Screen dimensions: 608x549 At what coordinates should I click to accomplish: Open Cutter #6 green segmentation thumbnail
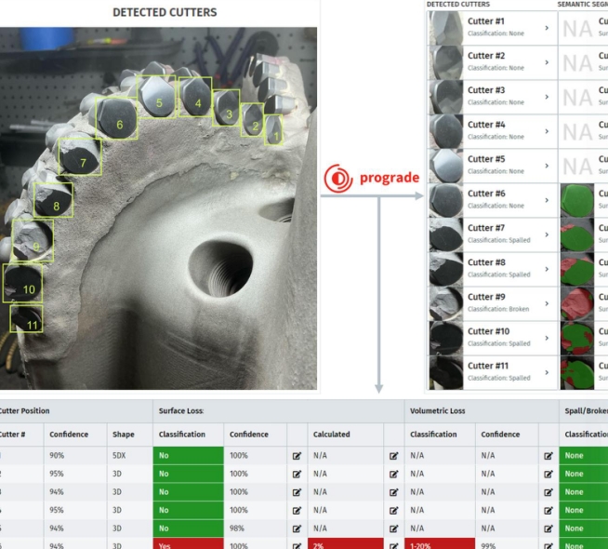pos(577,199)
